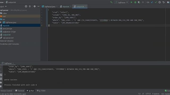Open the SqlParser run configuration dropdown
This screenshot has width=170, height=95.
coord(121,2)
